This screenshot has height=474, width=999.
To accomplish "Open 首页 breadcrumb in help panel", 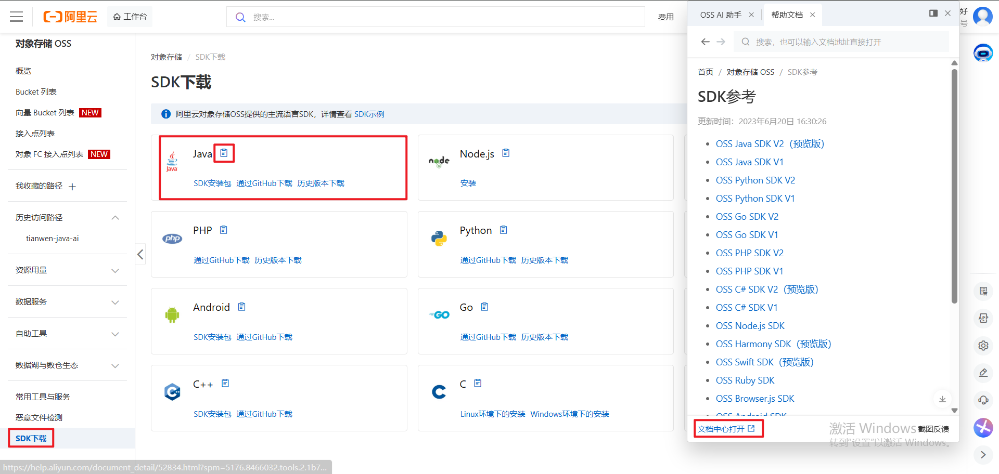I will pos(706,72).
